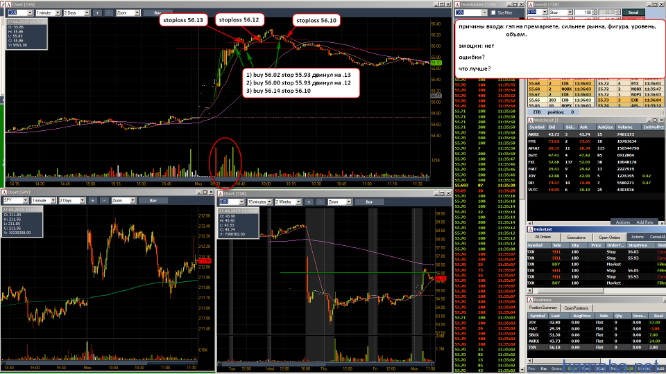Click the Send button in Level2
The height and width of the screenshot is (374, 666).
(633, 12)
